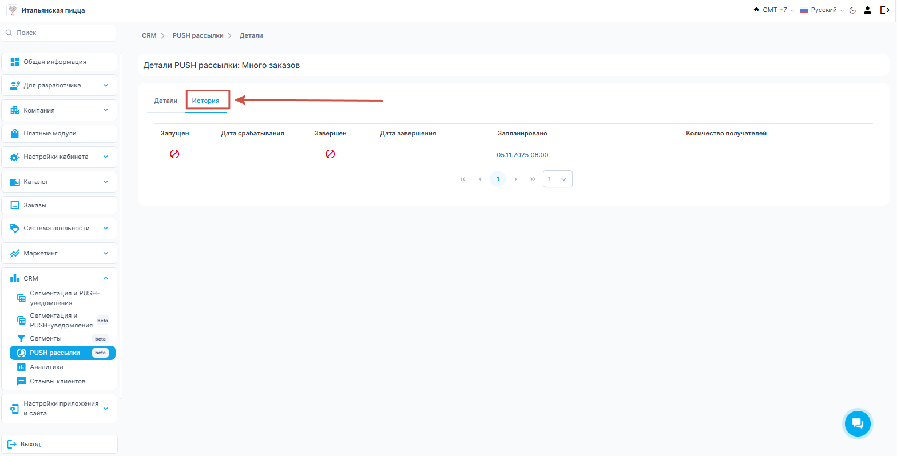Click the Italian pizza company logo
This screenshot has height=456, width=897.
11,10
